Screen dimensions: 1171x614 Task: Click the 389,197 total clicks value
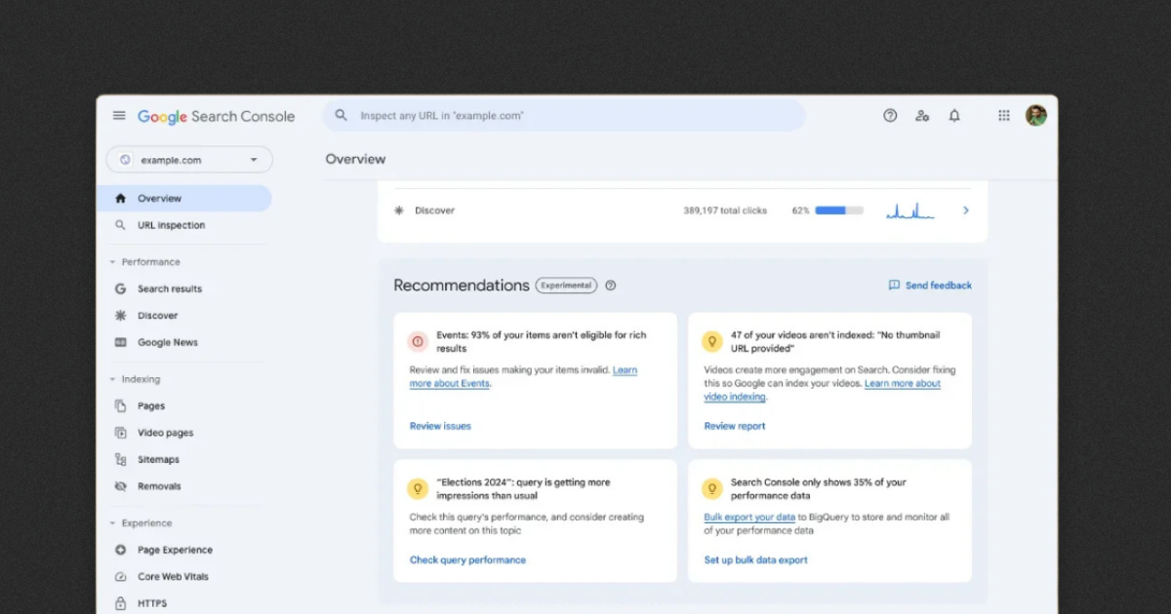(725, 211)
